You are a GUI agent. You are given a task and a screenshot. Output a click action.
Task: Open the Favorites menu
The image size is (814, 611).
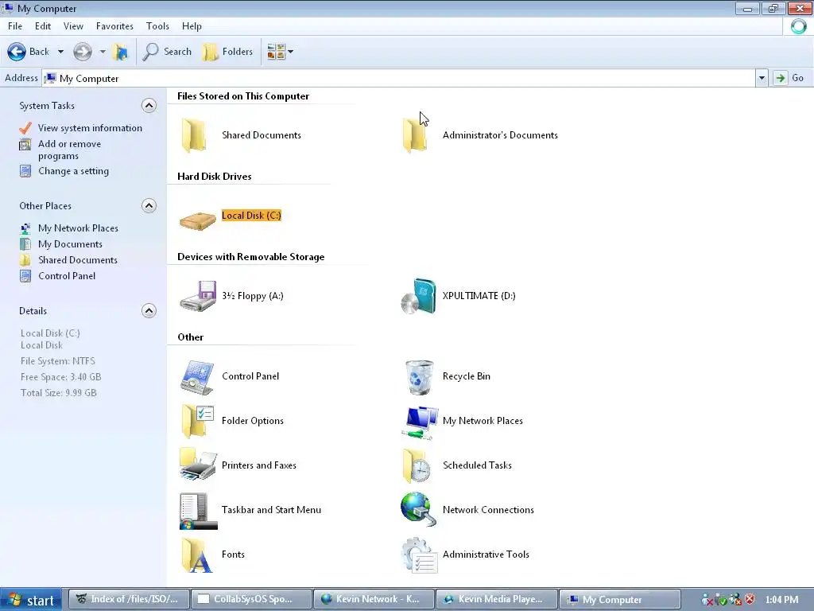pos(114,26)
